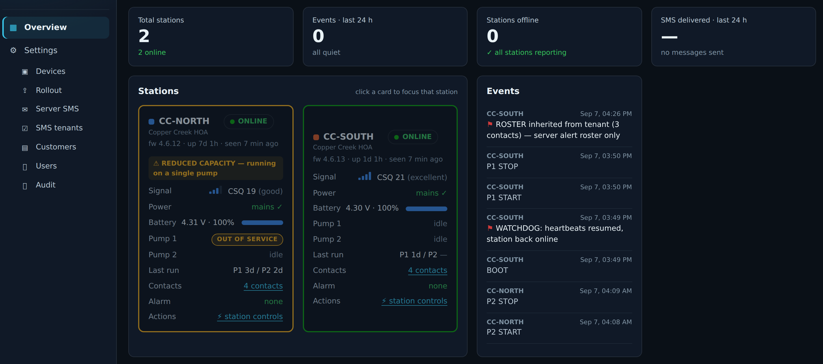Click the warning triangle in REDUCED CAPACITY banner
823x364 pixels.
click(x=156, y=163)
